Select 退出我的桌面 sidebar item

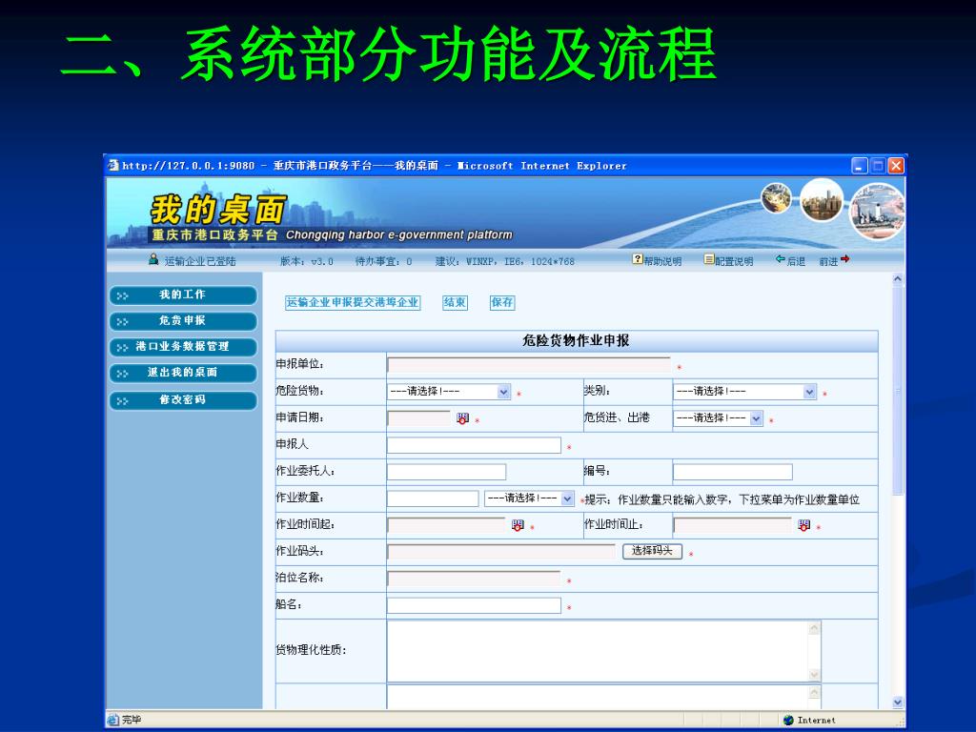(183, 373)
